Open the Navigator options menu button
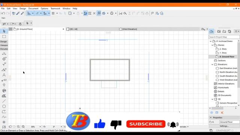Screen dimensions: 240x135 pos(237,31)
